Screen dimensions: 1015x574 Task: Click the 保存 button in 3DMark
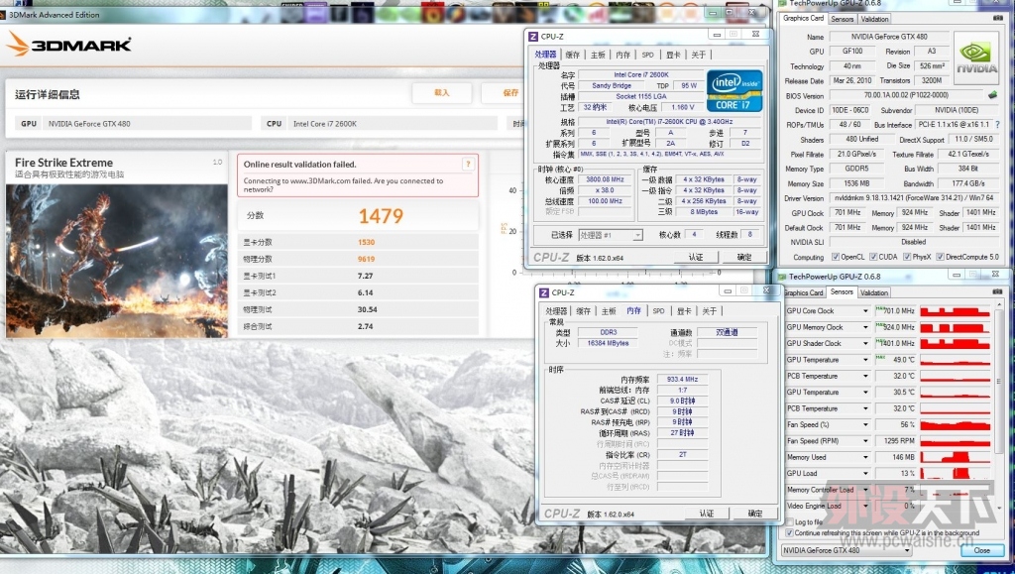[x=510, y=93]
